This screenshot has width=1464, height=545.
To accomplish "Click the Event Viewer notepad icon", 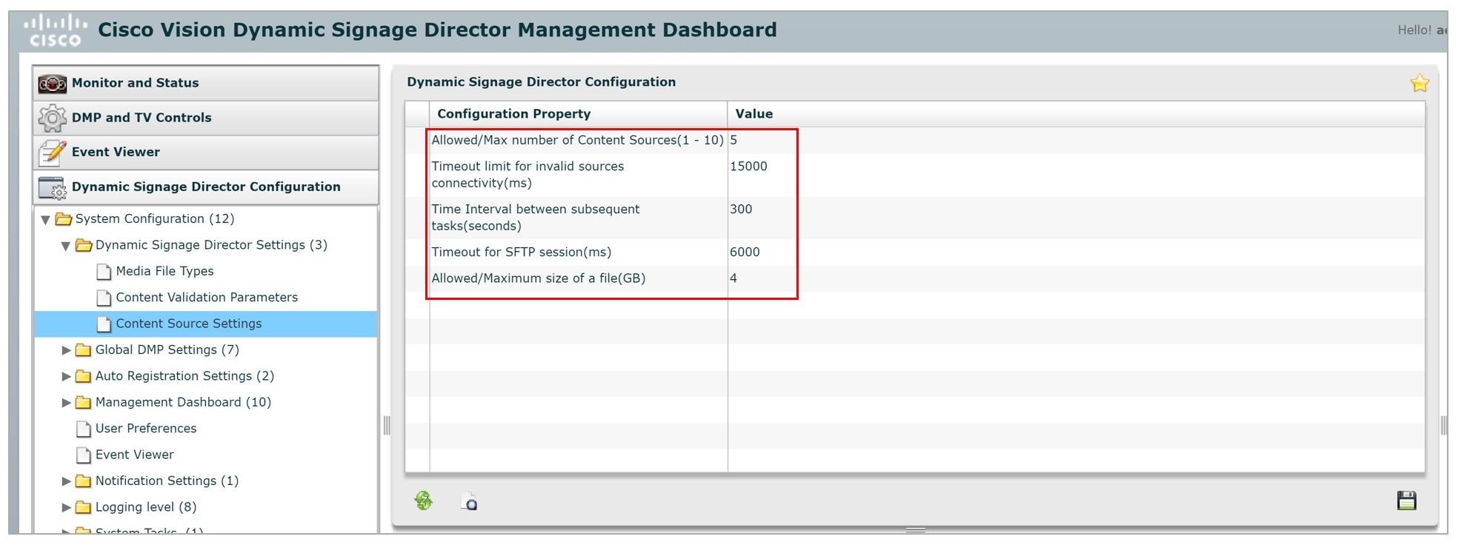I will pyautogui.click(x=53, y=152).
